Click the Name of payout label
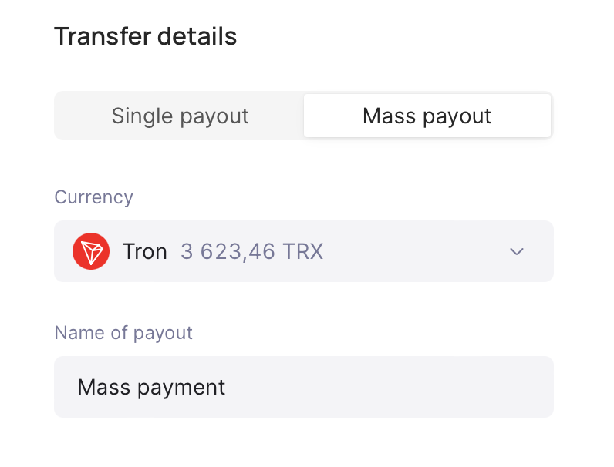Image resolution: width=614 pixels, height=467 pixels. [123, 333]
